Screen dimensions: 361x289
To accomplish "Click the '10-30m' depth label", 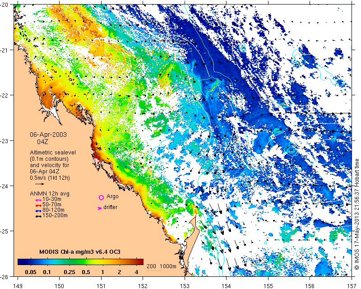I will coord(52,199).
